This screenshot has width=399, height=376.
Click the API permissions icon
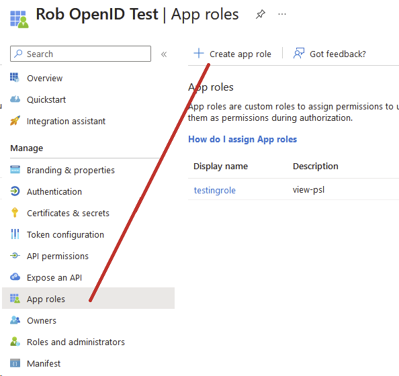click(x=15, y=255)
